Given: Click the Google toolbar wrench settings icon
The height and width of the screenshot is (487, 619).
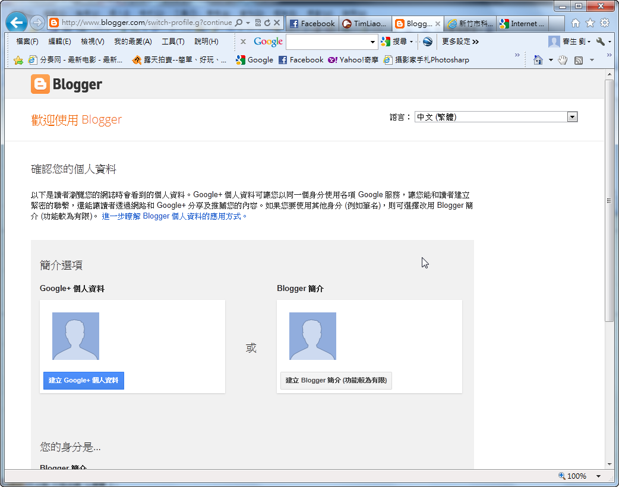Looking at the screenshot, I should (x=601, y=42).
